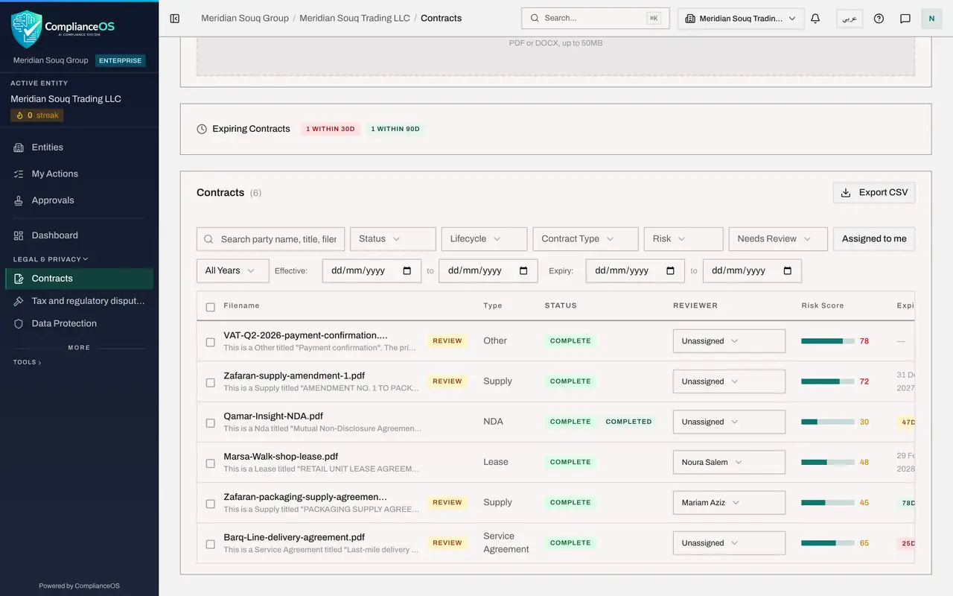This screenshot has width=953, height=596.
Task: Toggle the sidebar collapse icon
Action: (175, 19)
